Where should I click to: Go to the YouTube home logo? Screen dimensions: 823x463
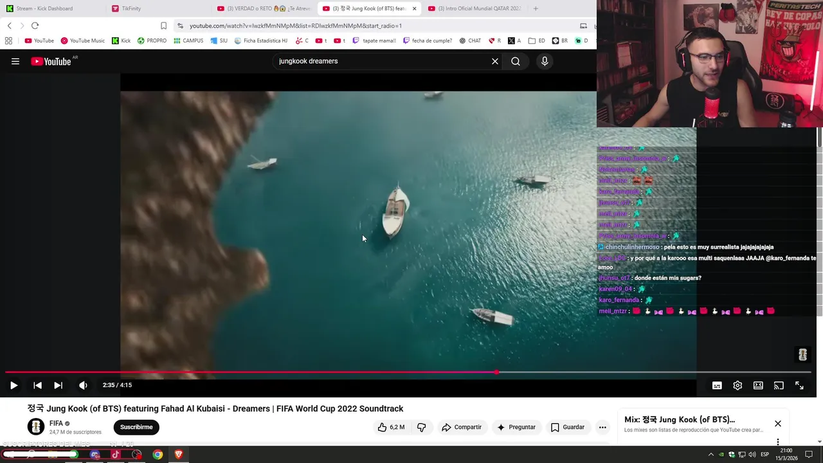[51, 61]
